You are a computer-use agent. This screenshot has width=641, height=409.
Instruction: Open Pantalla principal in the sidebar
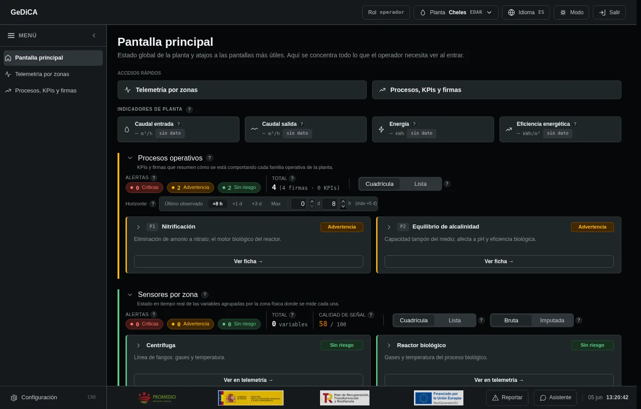click(53, 58)
